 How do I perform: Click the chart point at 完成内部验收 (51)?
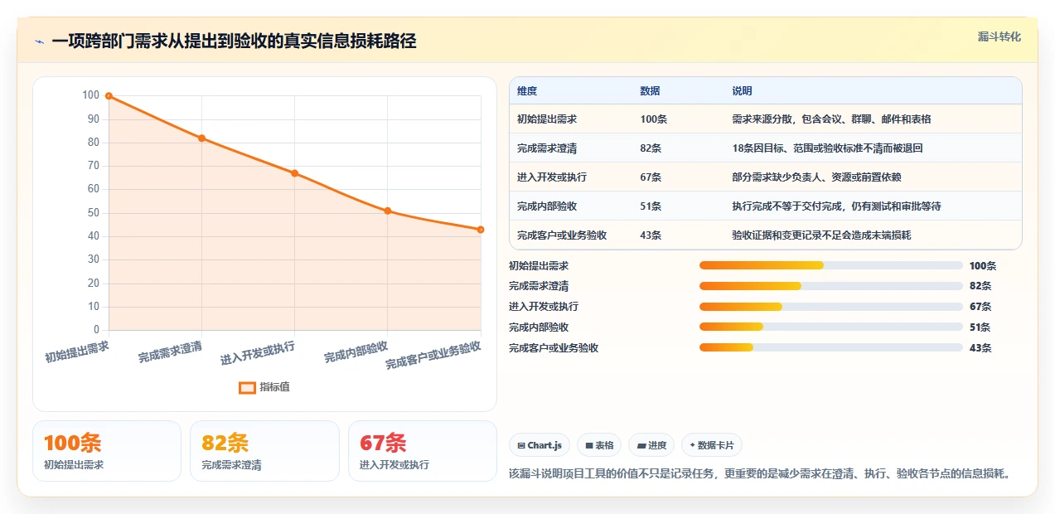click(x=388, y=211)
